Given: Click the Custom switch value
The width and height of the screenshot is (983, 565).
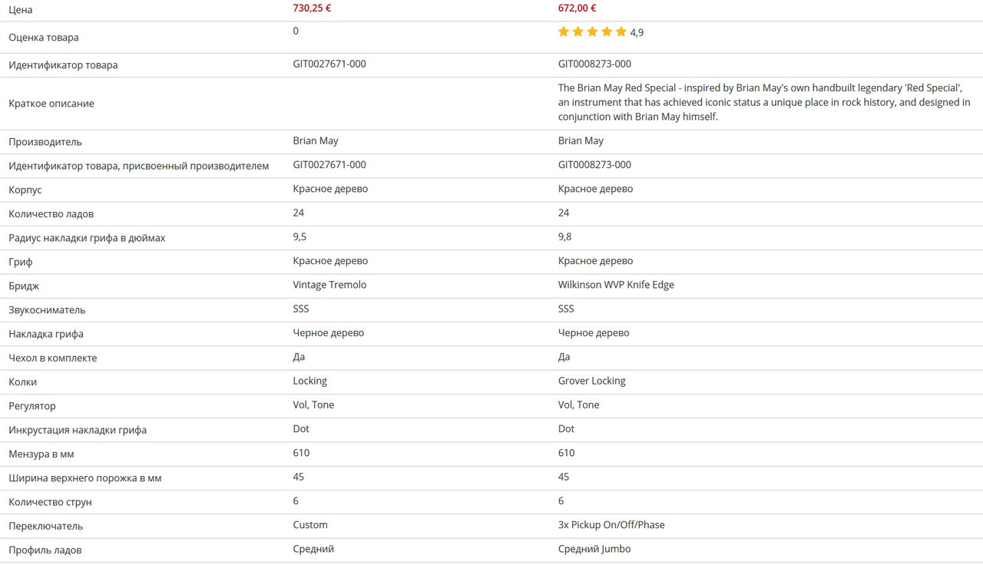Looking at the screenshot, I should click(x=310, y=525).
